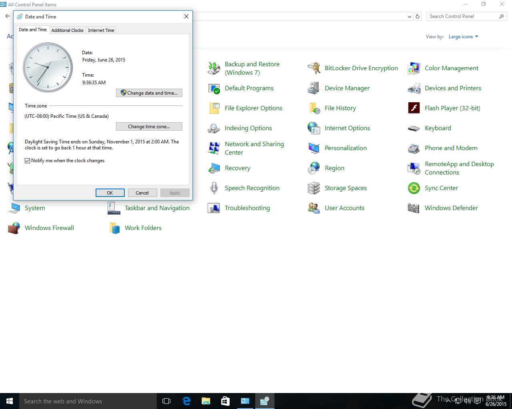Open the Color Management icon
Viewport: 512px width, 409px height.
coord(414,68)
